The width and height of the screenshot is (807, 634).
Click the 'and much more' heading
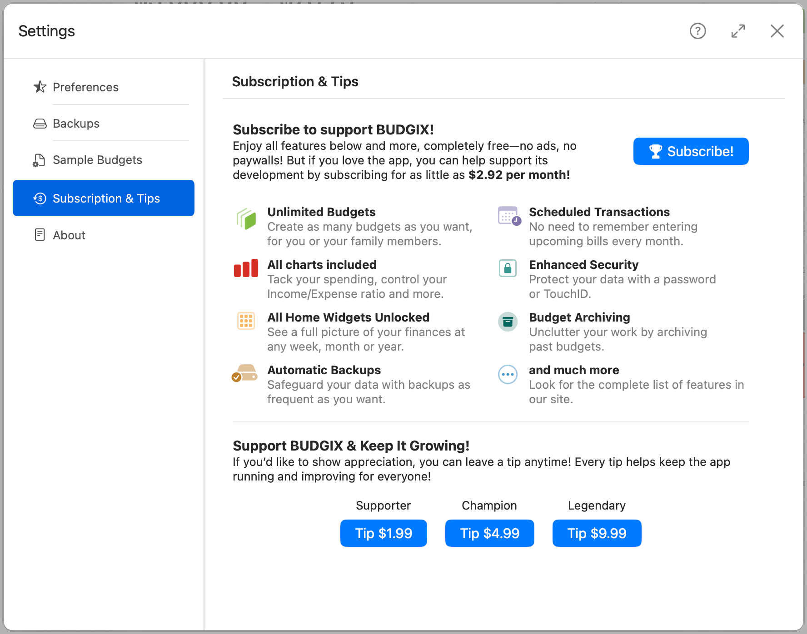pos(574,370)
